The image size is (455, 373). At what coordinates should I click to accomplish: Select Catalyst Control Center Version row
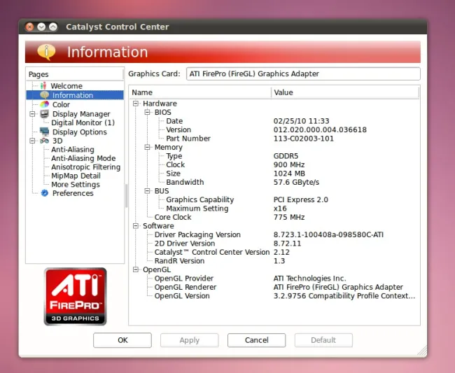pyautogui.click(x=274, y=252)
